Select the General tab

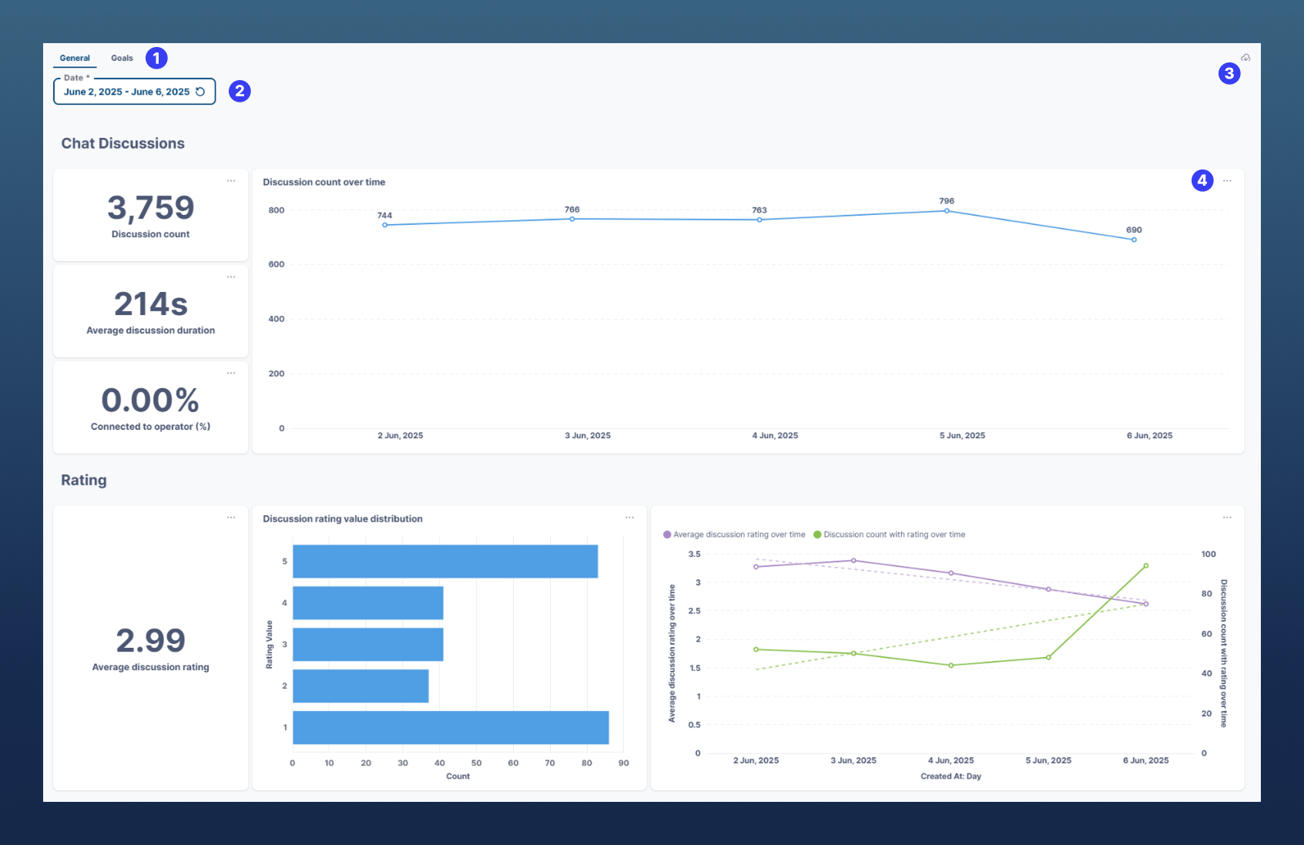click(75, 57)
